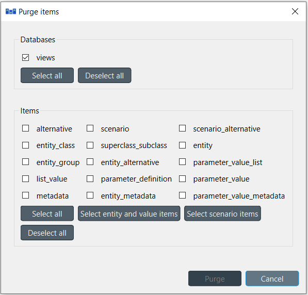
Task: Click Select all under Databases
Action: coord(47,75)
